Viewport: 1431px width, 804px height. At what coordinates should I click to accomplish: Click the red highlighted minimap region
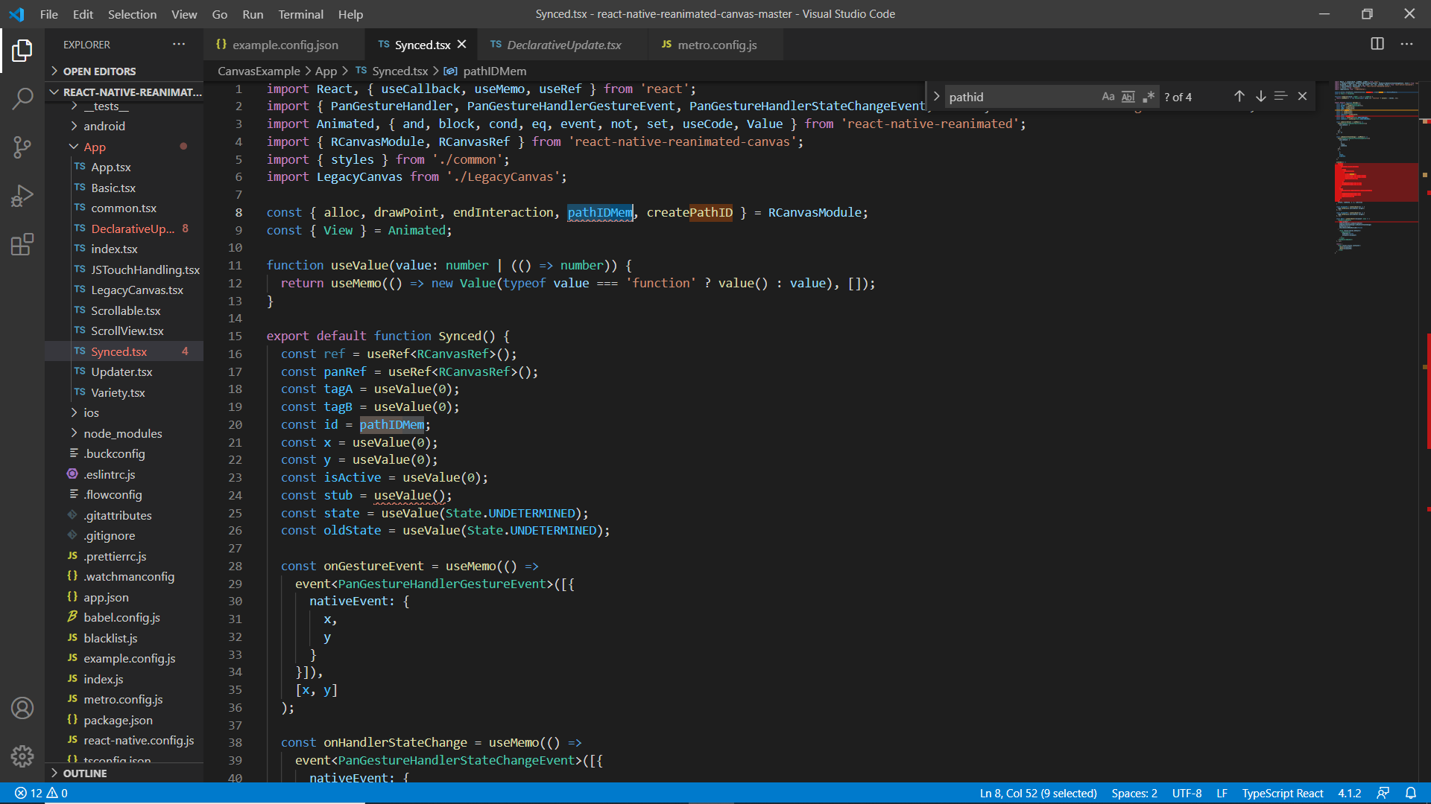1375,182
